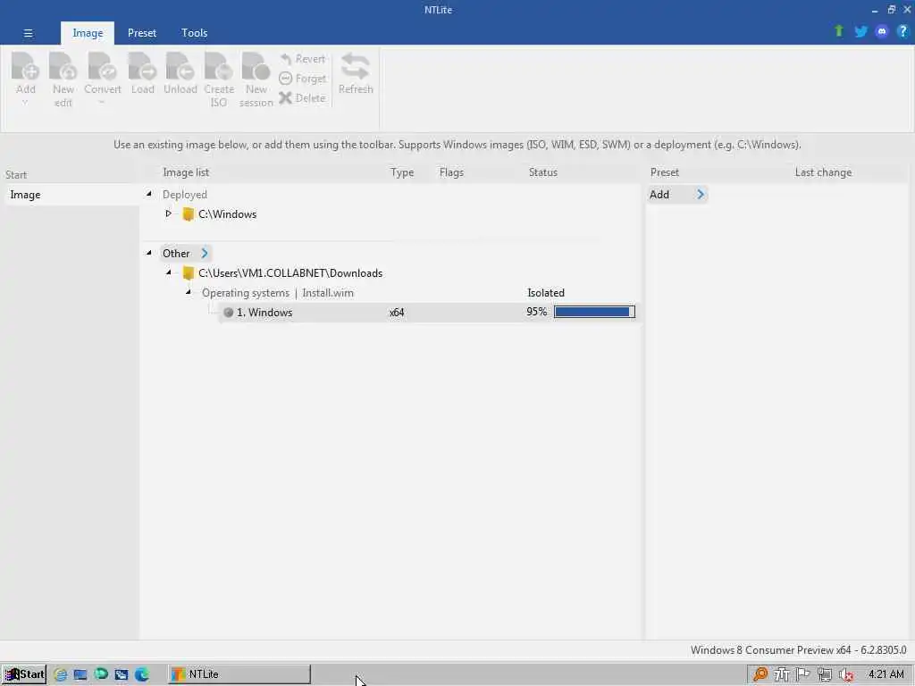Screen dimensions: 915x686
Task: Click the Unload image icon
Action: coord(180,66)
